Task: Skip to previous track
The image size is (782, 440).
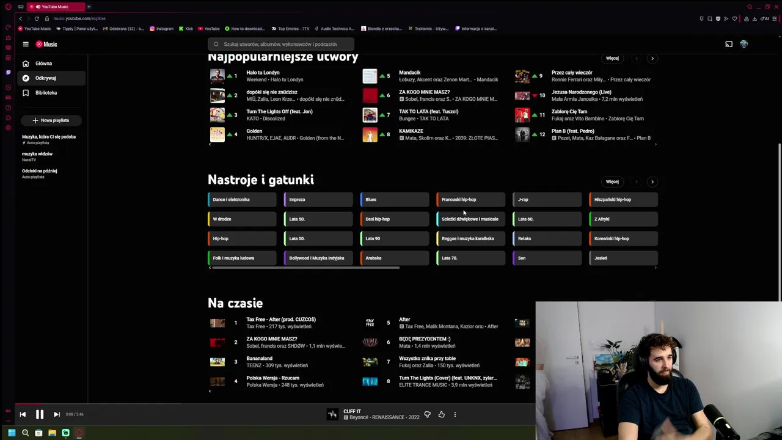Action: (x=23, y=414)
